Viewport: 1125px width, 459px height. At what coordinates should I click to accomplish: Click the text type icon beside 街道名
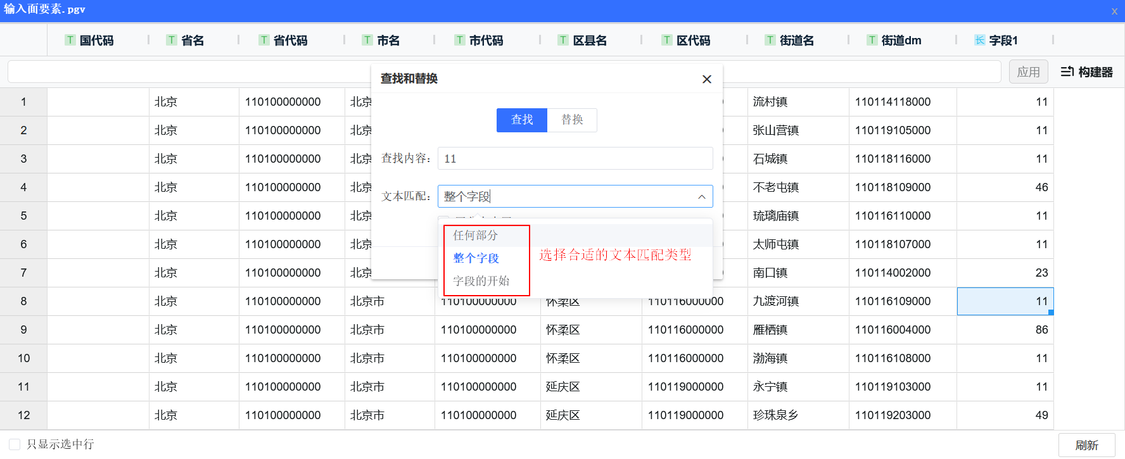pyautogui.click(x=770, y=41)
